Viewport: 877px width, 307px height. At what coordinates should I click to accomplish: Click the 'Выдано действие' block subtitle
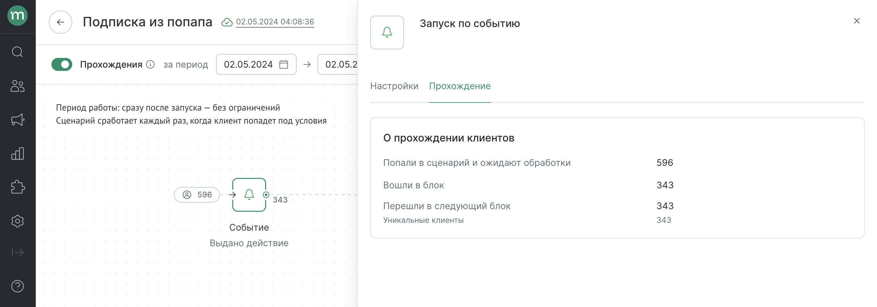[249, 243]
